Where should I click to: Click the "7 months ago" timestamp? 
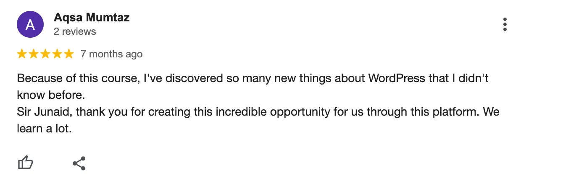tap(111, 54)
